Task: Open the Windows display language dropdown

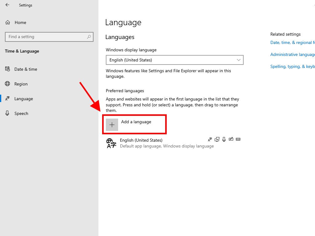Action: 175,60
